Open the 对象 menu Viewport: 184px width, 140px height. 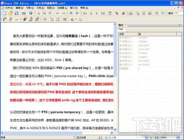(x=30, y=8)
